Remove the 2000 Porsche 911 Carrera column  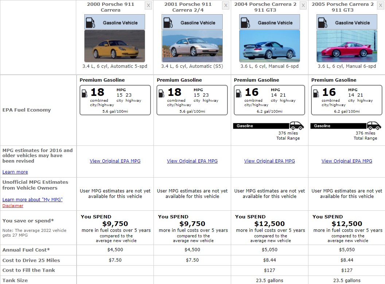(148, 5)
